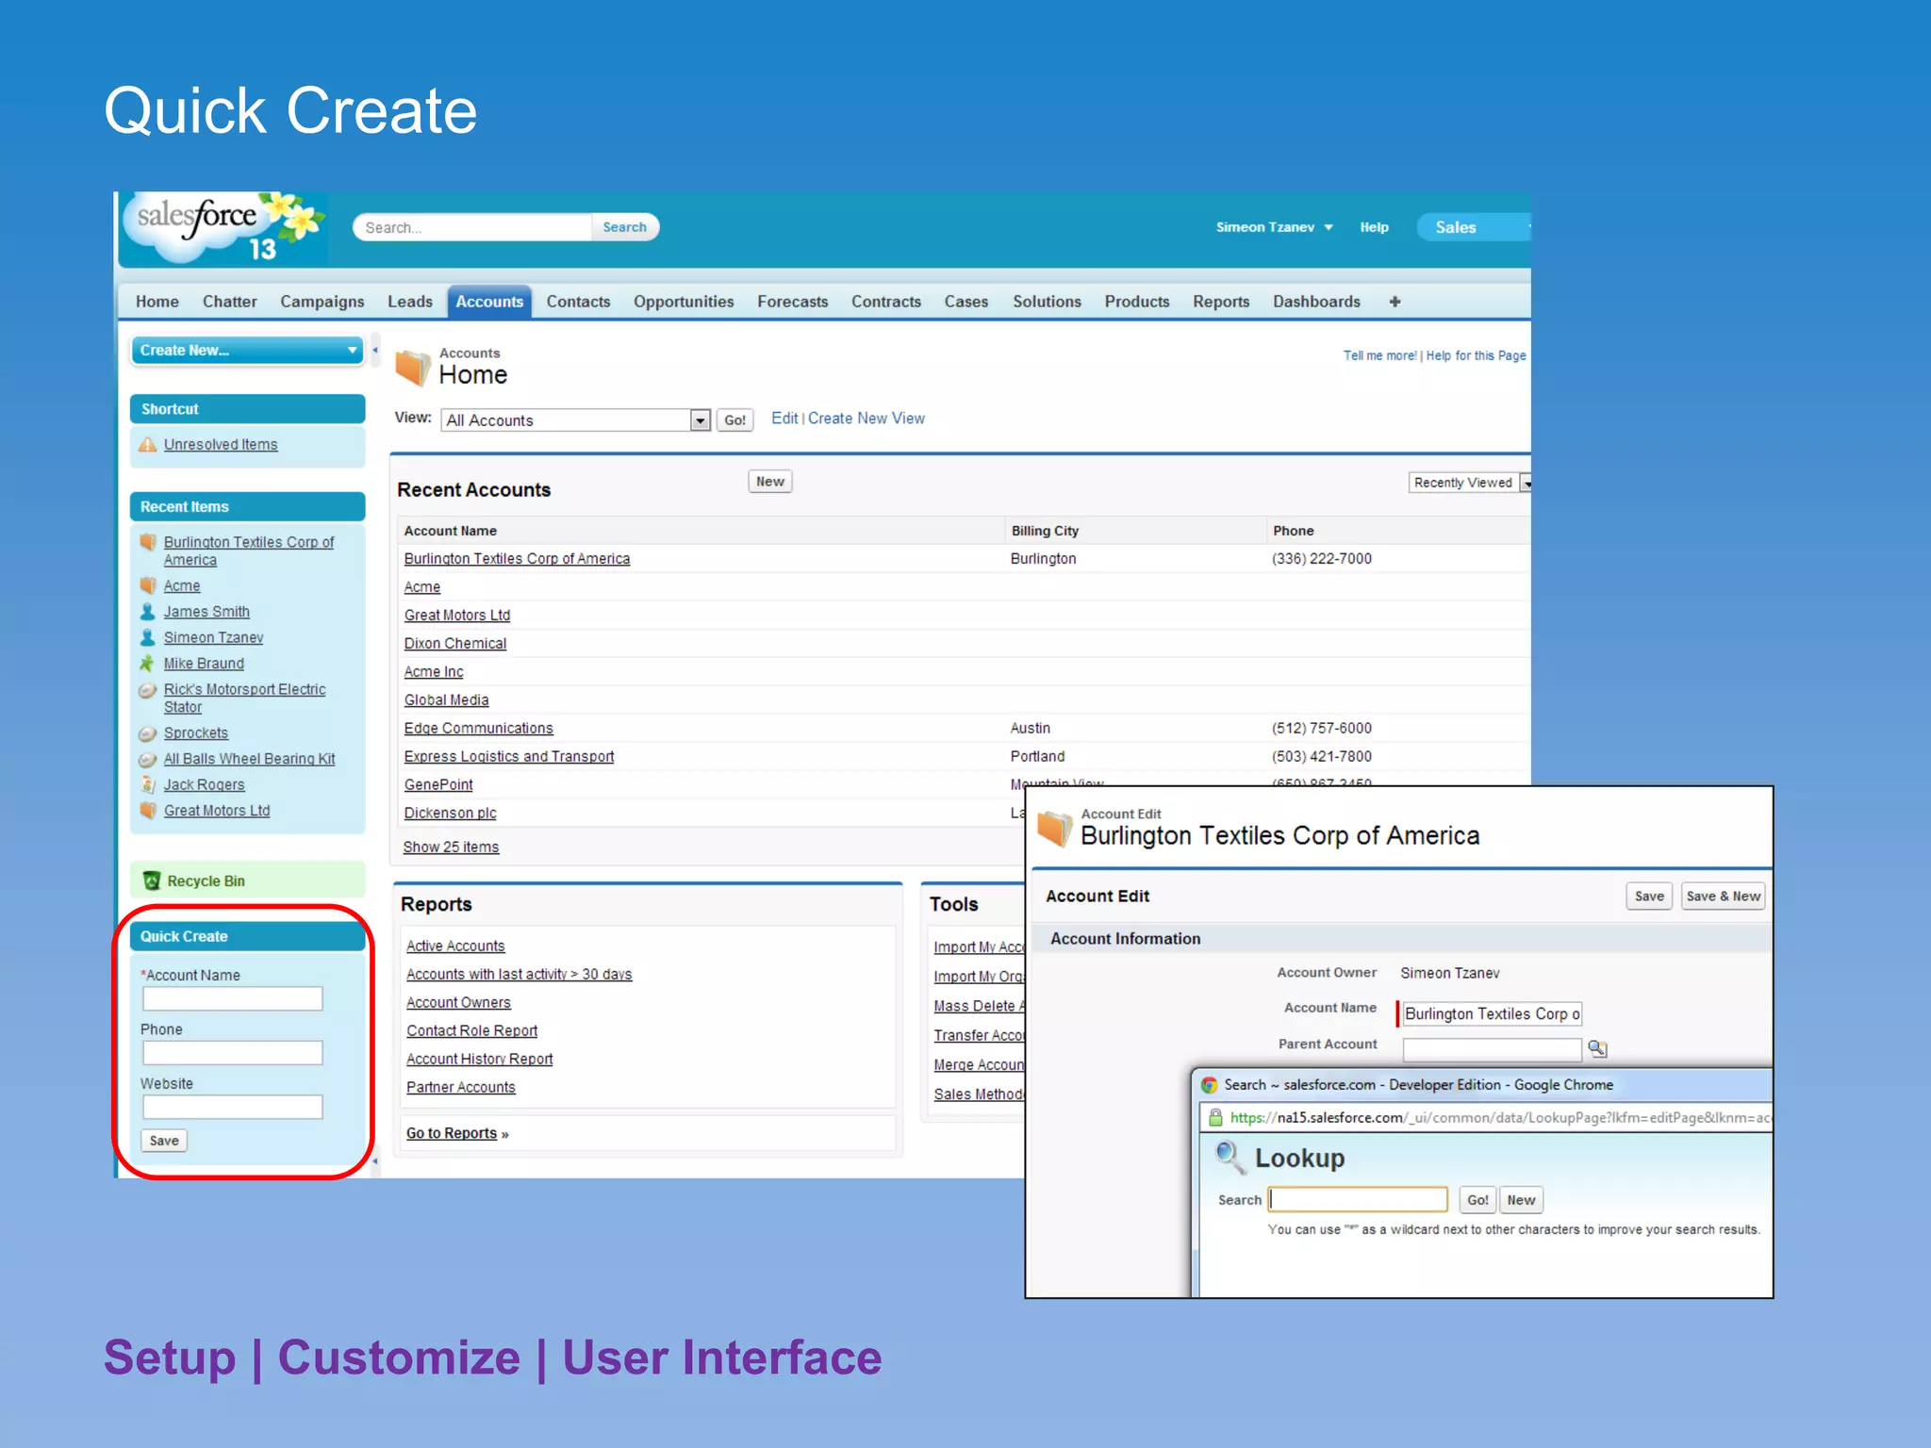Open the Dixon Chemical account
This screenshot has height=1448, width=1931.
455,644
